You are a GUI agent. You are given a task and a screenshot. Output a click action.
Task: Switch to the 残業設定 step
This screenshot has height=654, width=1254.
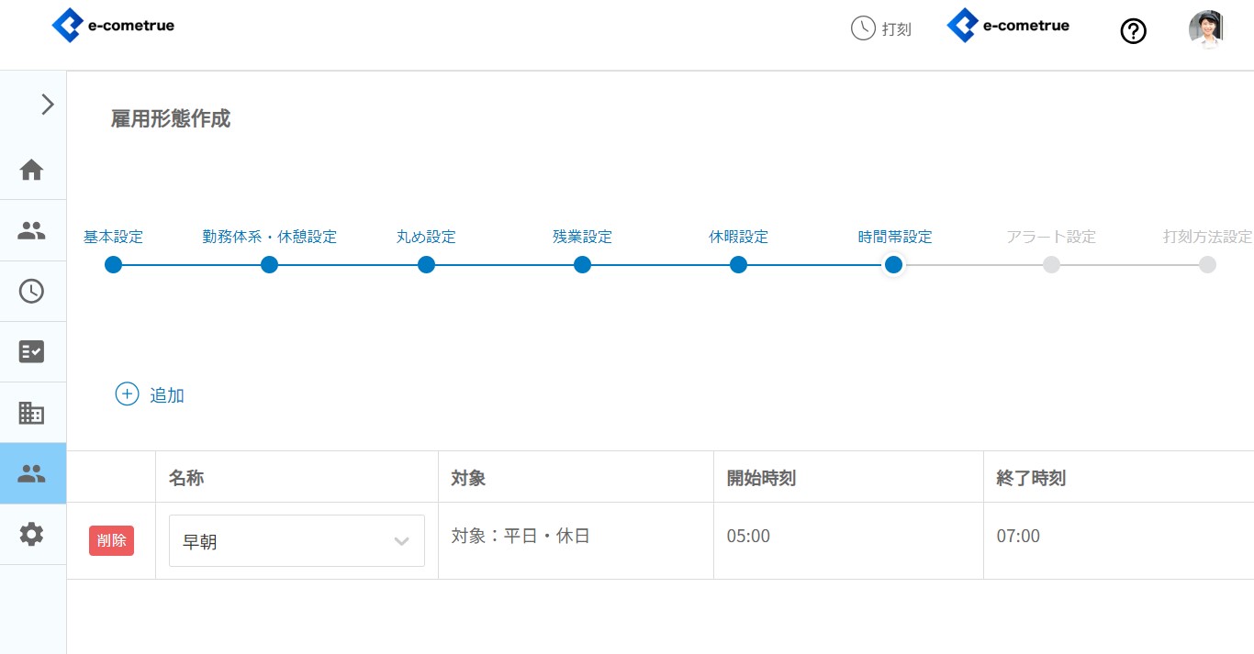click(x=582, y=265)
